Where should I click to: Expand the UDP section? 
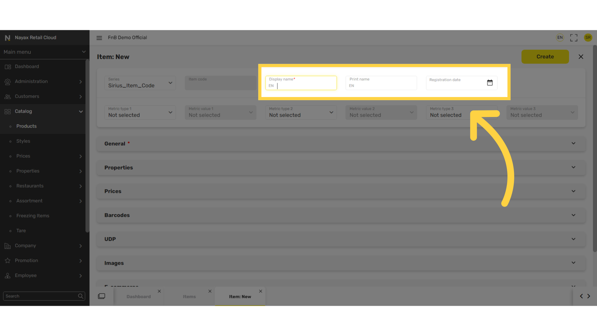pyautogui.click(x=341, y=239)
